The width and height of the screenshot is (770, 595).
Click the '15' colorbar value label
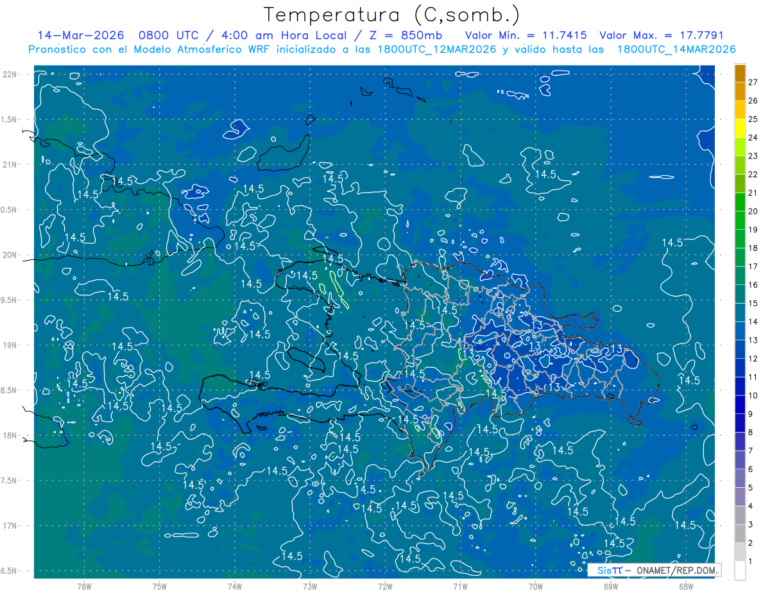(753, 303)
